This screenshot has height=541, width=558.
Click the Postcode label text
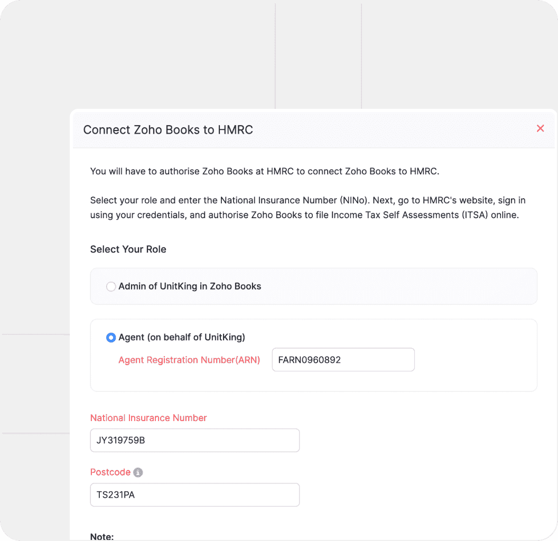[110, 472]
